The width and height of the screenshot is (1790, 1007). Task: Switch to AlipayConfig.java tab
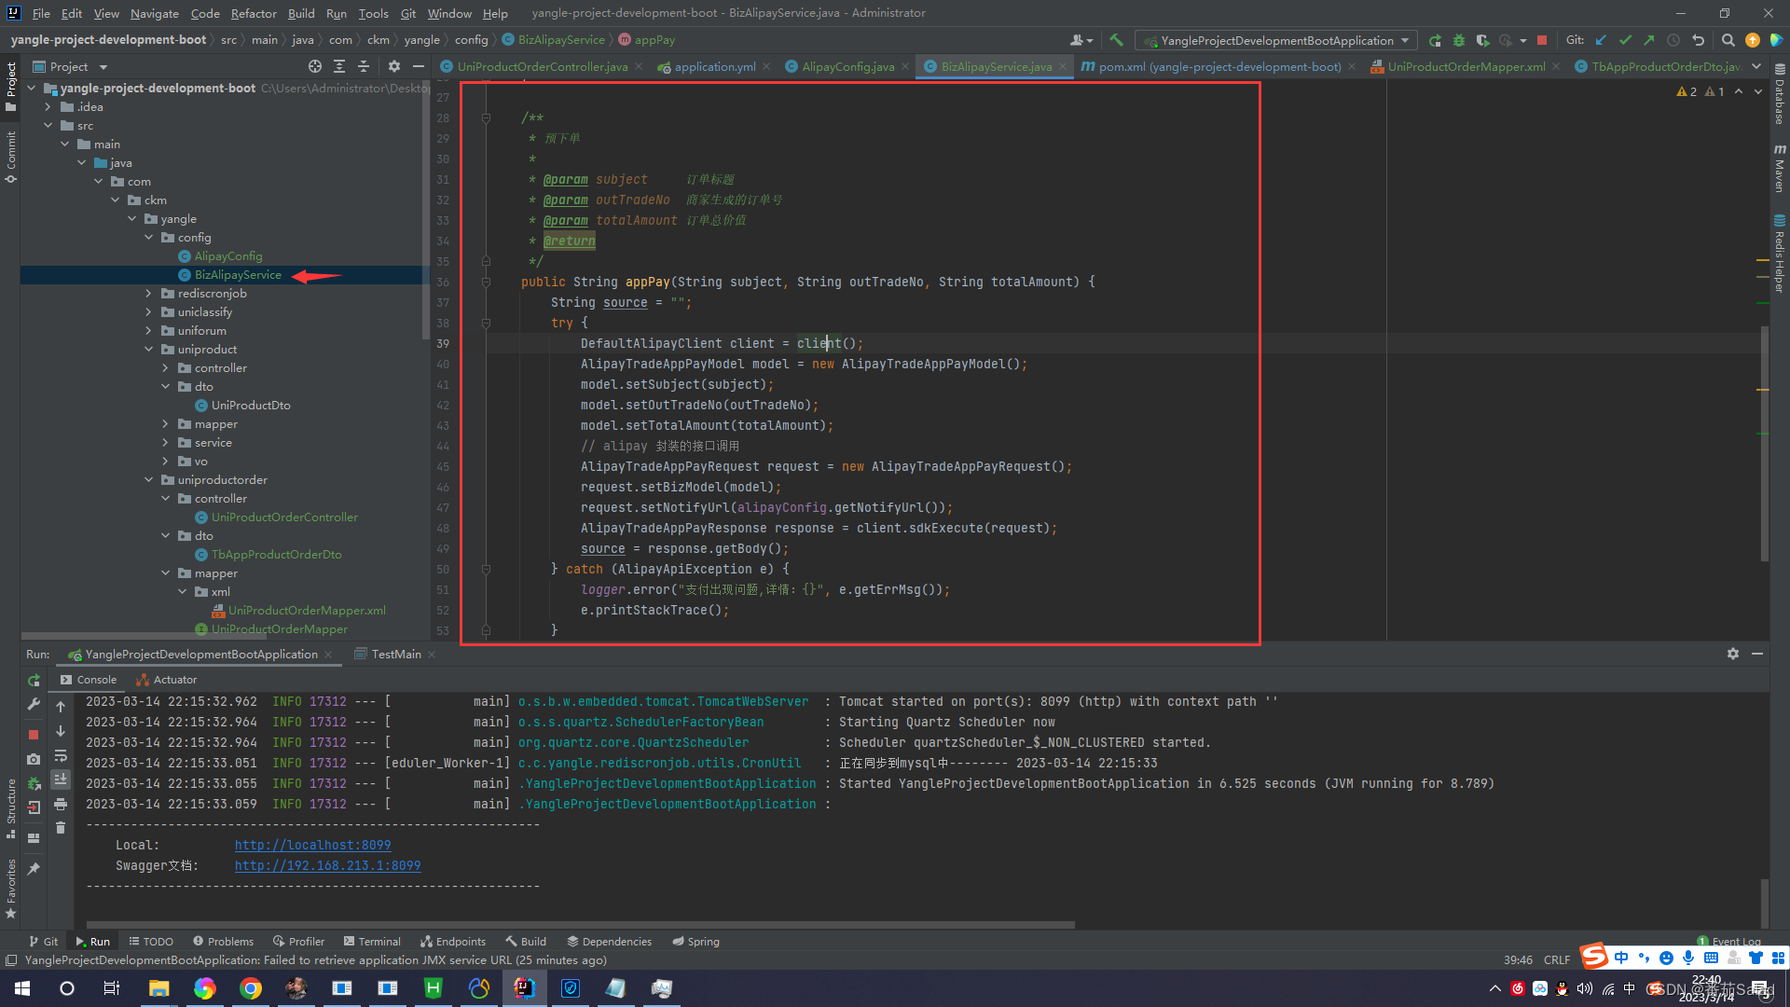pyautogui.click(x=847, y=66)
